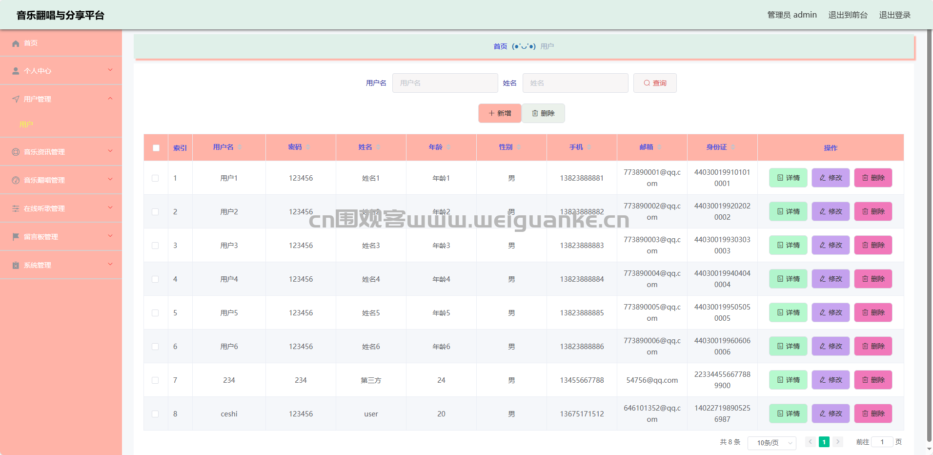
Task: Sort table by 用户名 column arrows
Action: pos(240,147)
